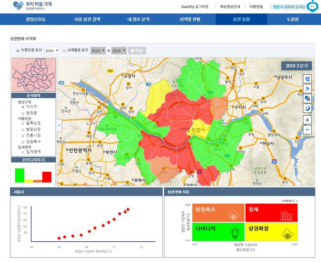Click the 우리 마을 가게 heart logo
This screenshot has width=321, height=262.
(18, 6)
